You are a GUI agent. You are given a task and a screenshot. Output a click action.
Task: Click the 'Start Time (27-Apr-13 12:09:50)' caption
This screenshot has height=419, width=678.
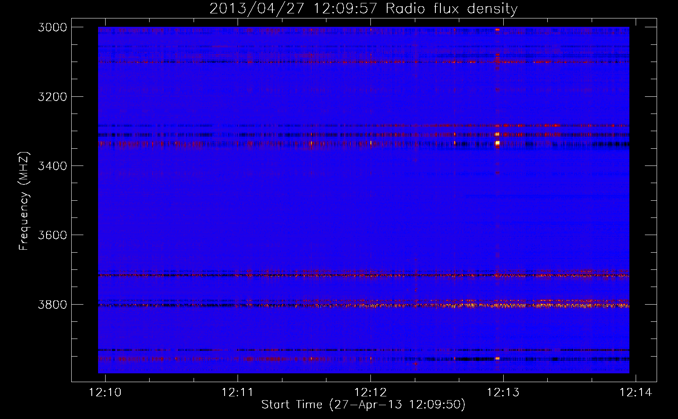[x=363, y=405]
